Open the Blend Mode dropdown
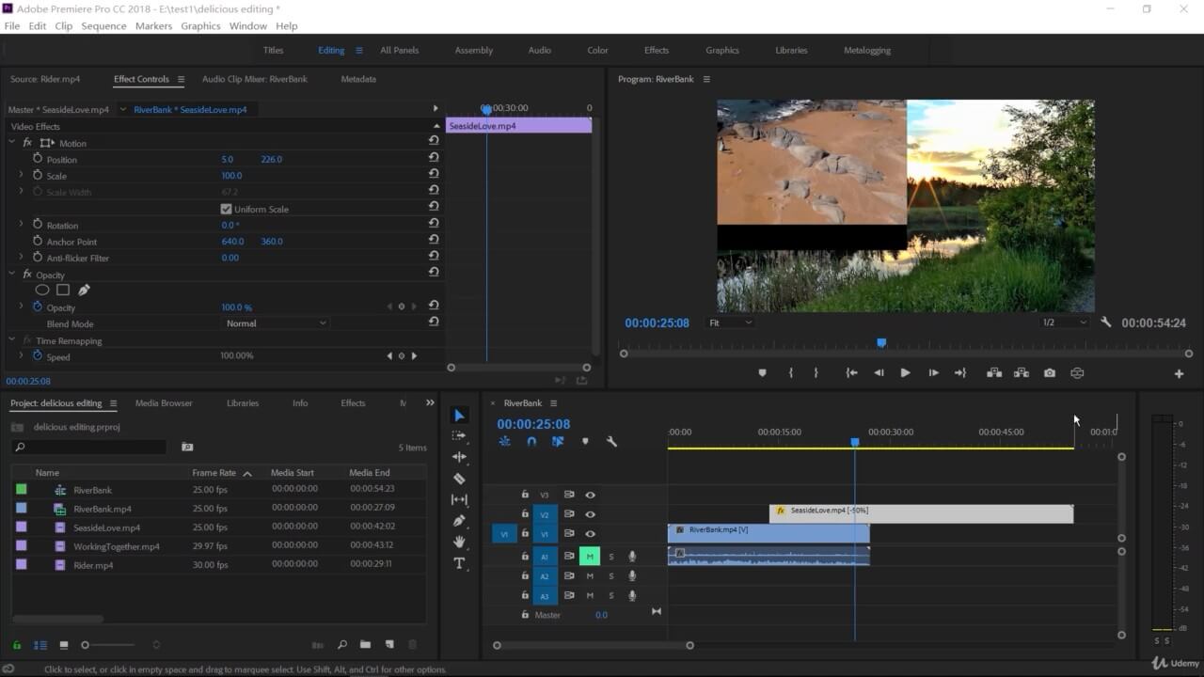 click(x=276, y=323)
